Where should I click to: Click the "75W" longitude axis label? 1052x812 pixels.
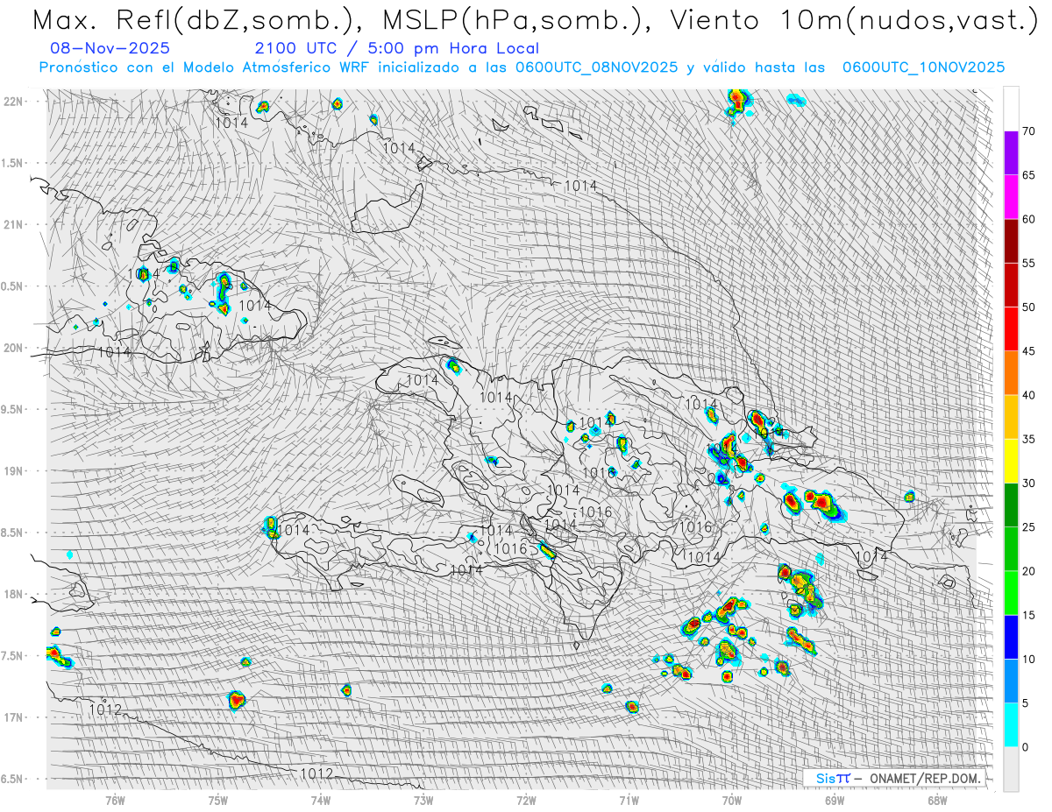[x=218, y=800]
